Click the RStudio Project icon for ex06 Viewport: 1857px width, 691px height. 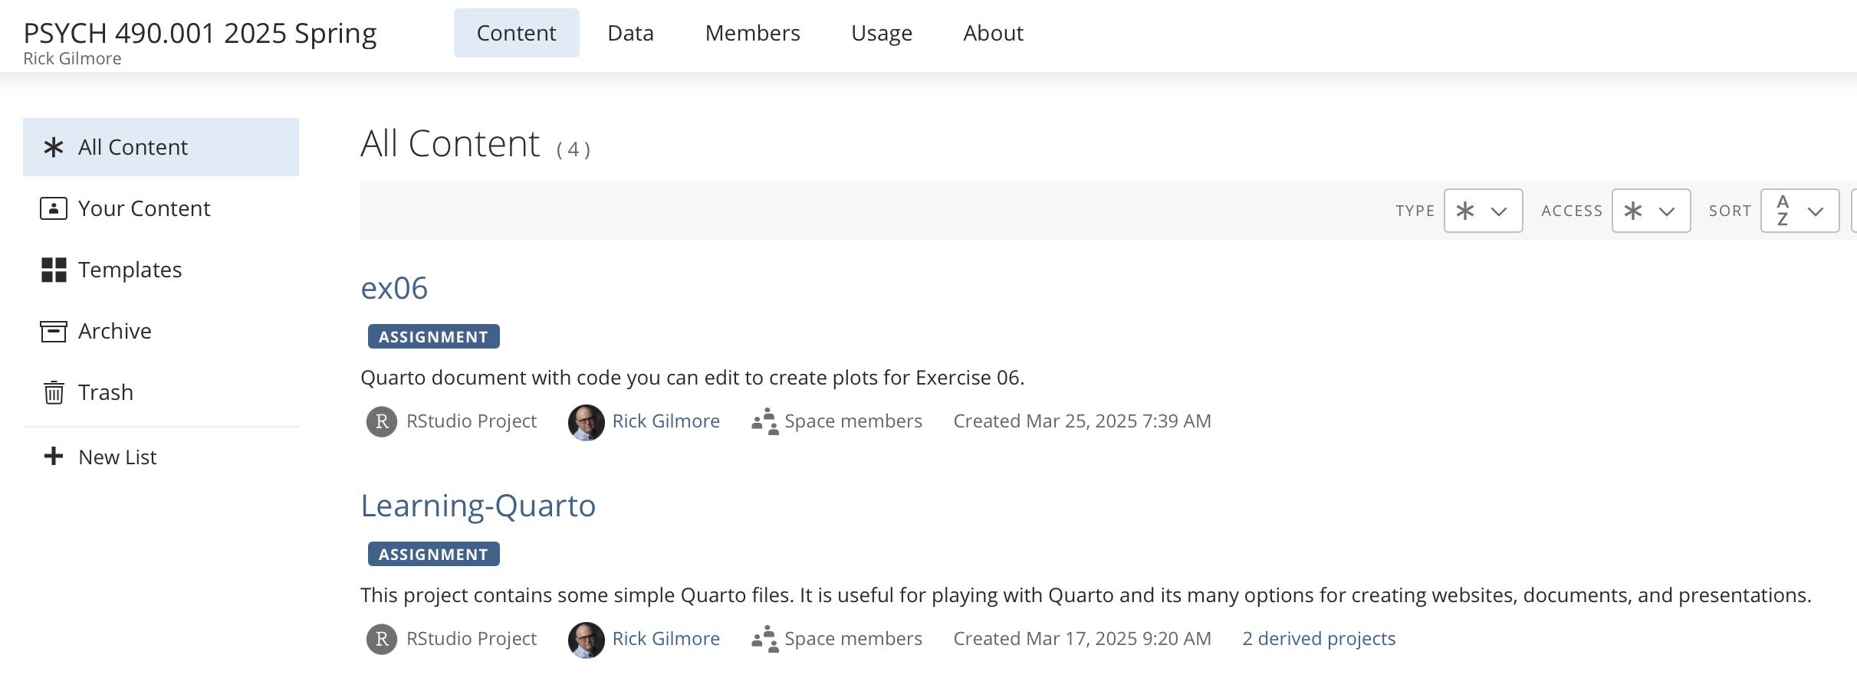click(381, 421)
